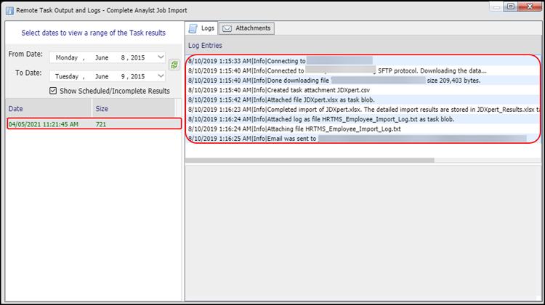
Task: Sort by the Size column header
Action: 134,108
